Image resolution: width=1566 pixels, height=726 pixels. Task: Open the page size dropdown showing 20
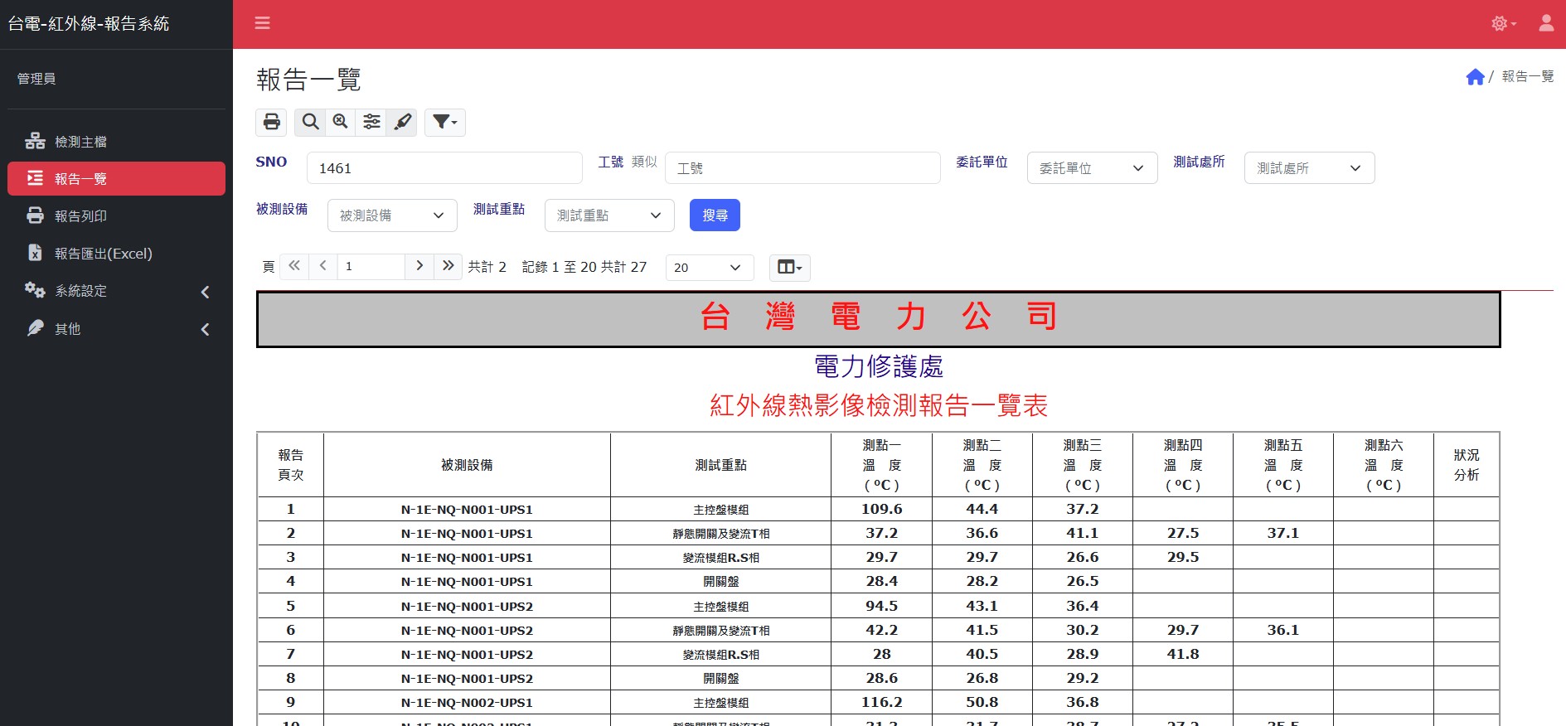click(x=710, y=268)
